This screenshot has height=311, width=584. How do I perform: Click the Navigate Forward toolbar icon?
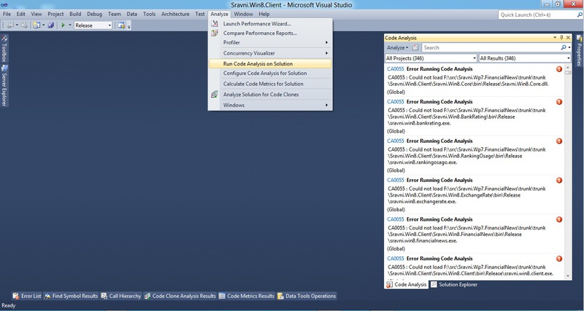[24, 25]
